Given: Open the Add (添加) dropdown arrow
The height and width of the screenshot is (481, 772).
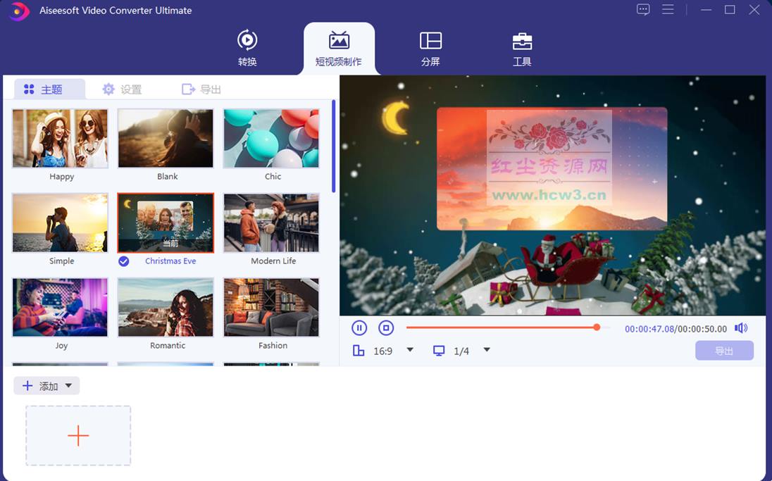Looking at the screenshot, I should click(x=68, y=386).
